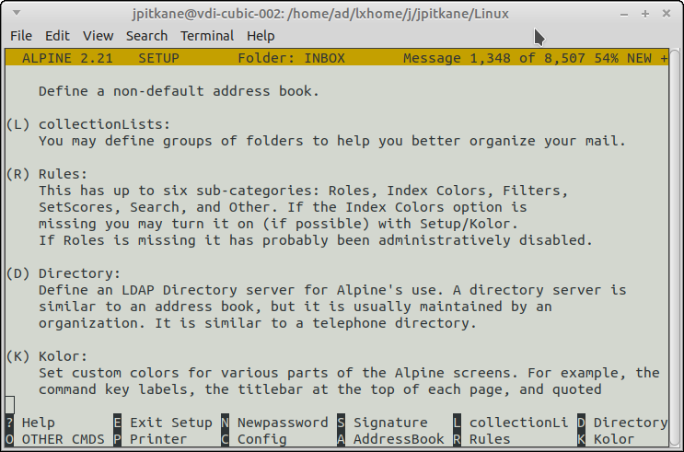
Task: Click line 'This has up to six sub-categories'
Action: click(303, 191)
